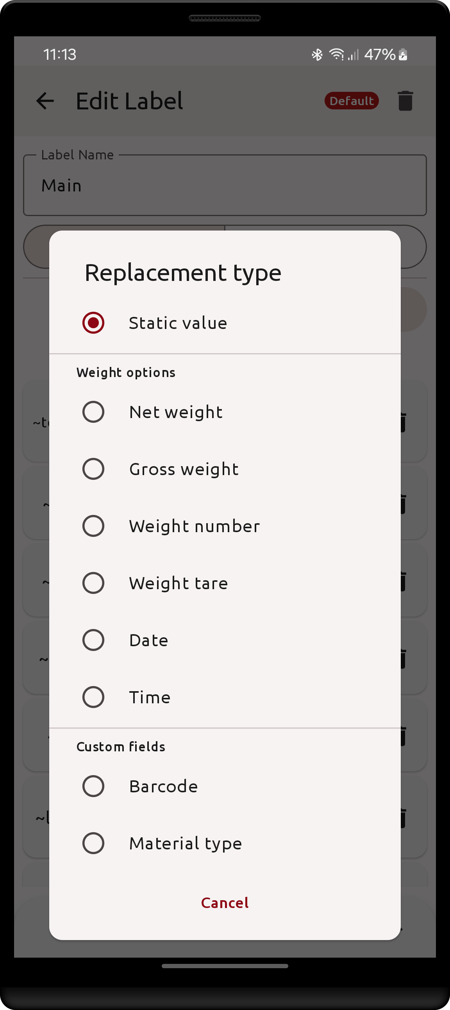Tap the clock showing 11:13

click(60, 54)
